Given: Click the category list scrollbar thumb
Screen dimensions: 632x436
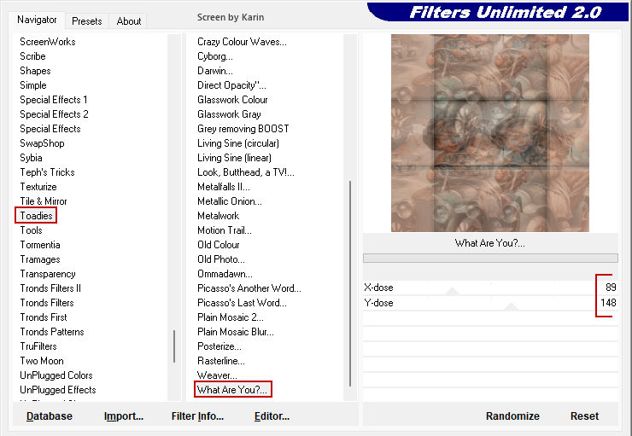Looking at the screenshot, I should pos(174,346).
